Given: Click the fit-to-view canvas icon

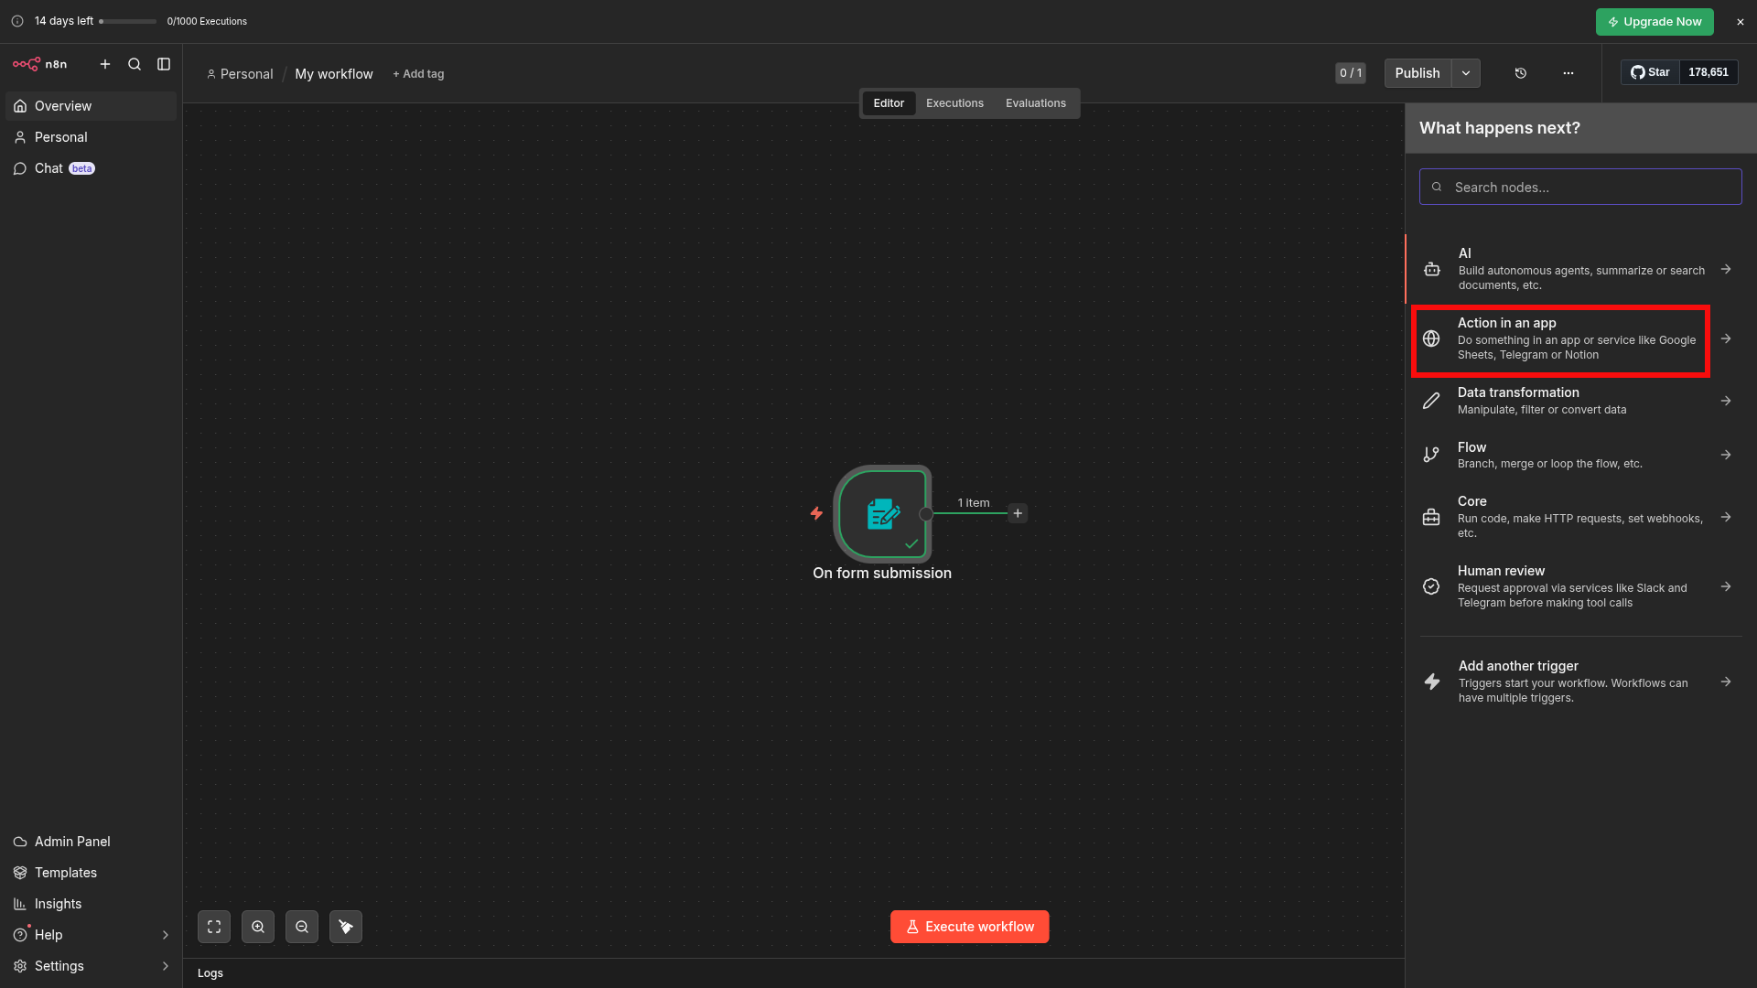Looking at the screenshot, I should pos(214,927).
